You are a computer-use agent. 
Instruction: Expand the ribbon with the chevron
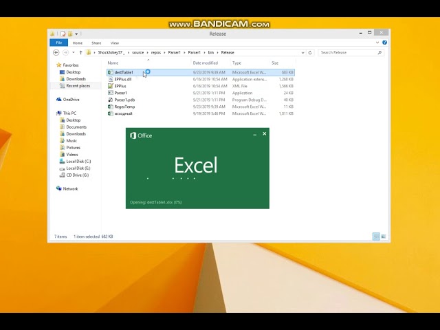click(x=377, y=43)
